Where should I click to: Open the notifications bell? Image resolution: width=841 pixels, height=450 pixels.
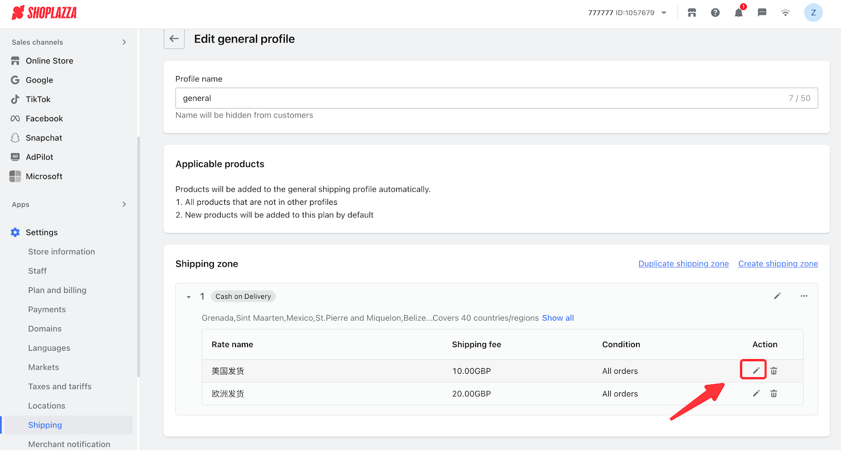click(x=739, y=13)
